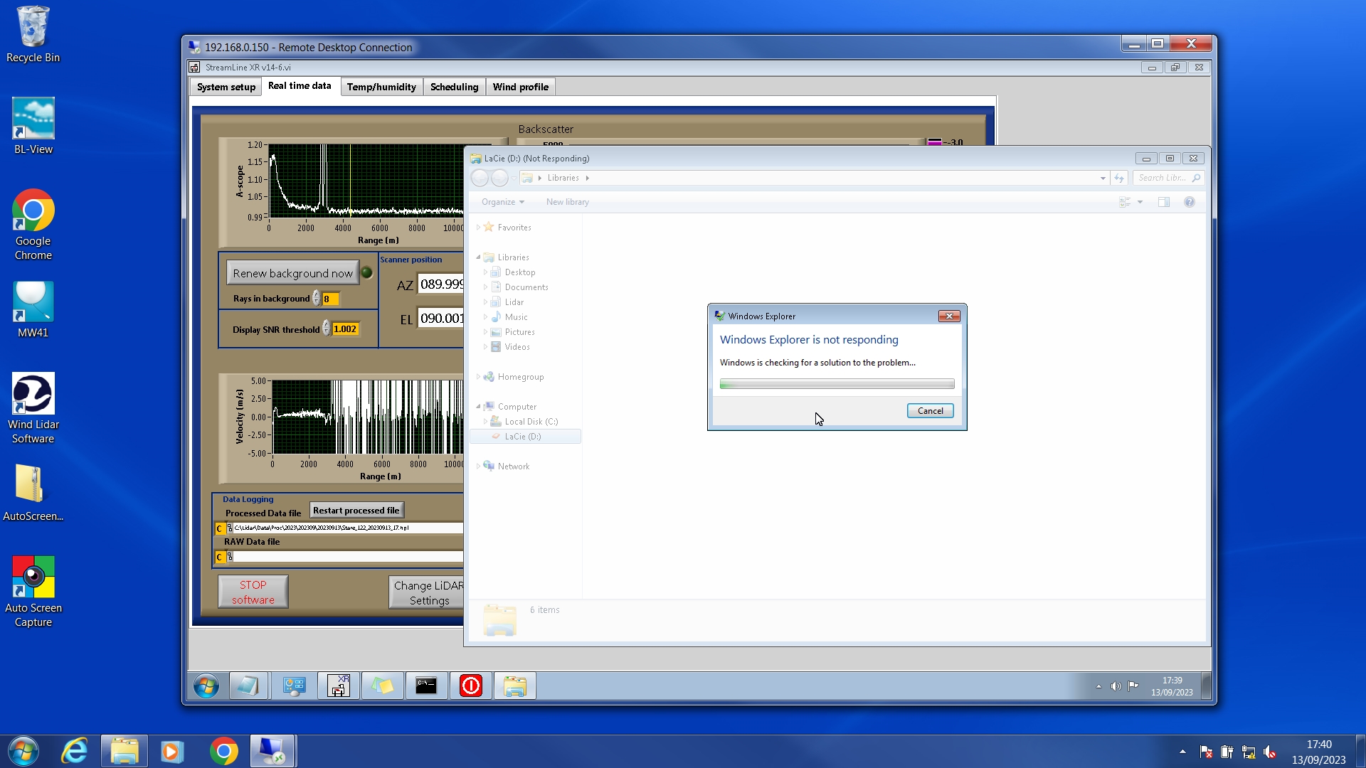The image size is (1366, 768).
Task: Click Rays in background stepper arrows
Action: coord(316,299)
